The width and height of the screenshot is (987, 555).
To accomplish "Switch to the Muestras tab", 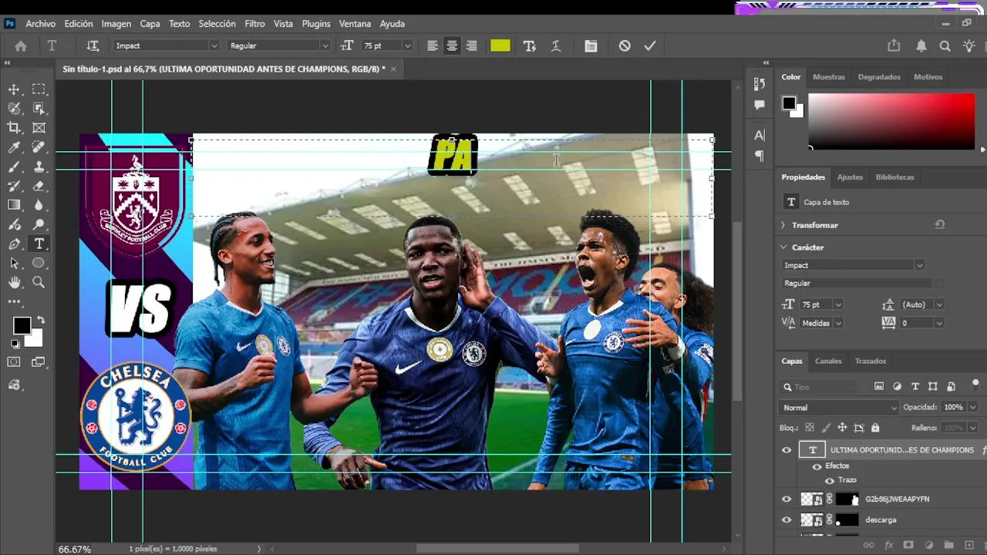I will (829, 77).
